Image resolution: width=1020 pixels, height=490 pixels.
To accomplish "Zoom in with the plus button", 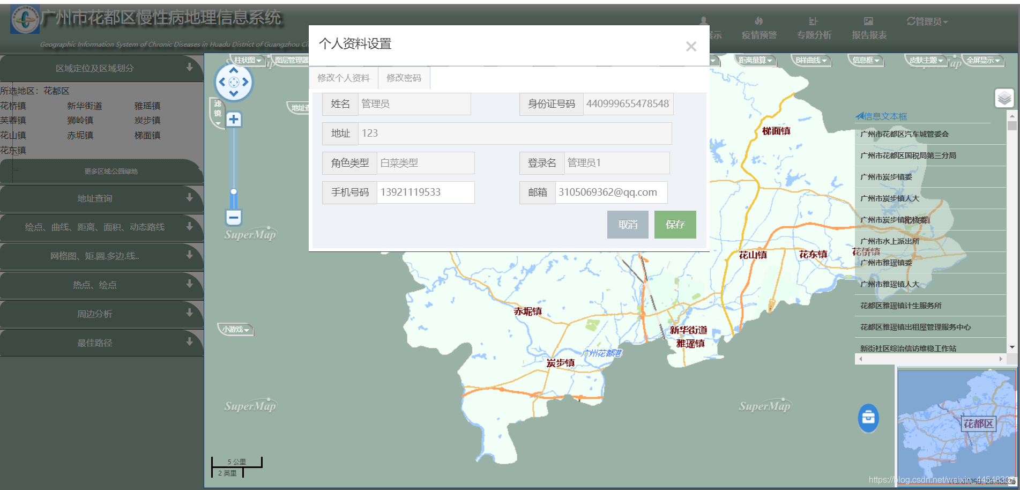I will pos(234,119).
